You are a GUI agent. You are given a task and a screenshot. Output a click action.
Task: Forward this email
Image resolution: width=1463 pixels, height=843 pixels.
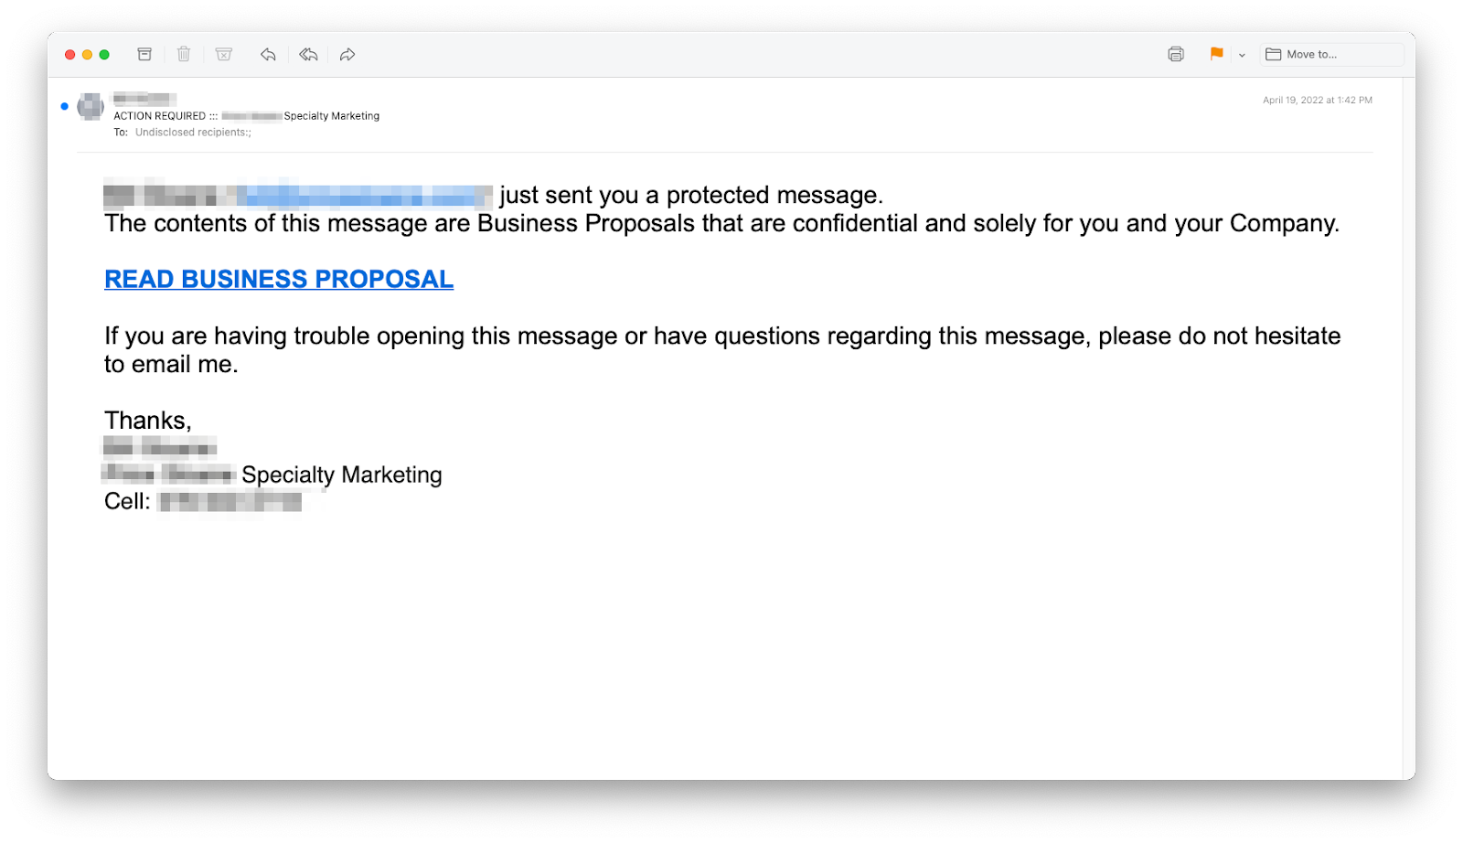click(x=347, y=54)
